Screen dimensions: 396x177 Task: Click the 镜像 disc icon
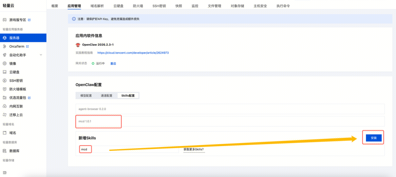click(4, 64)
